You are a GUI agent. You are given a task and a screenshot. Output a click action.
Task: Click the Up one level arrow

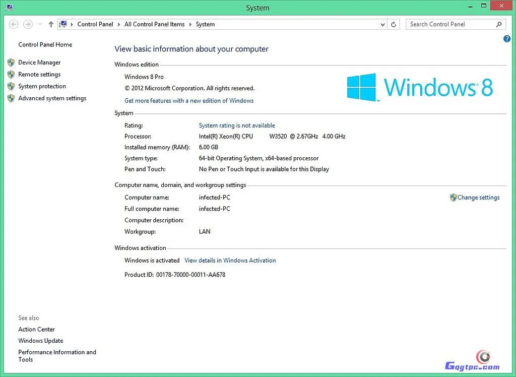pos(51,24)
